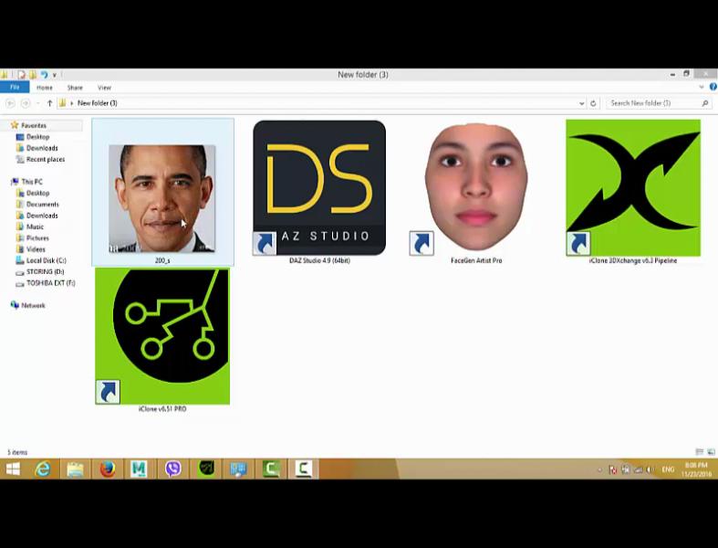
Task: Open the dark green iClone taskbar icon
Action: click(x=206, y=469)
